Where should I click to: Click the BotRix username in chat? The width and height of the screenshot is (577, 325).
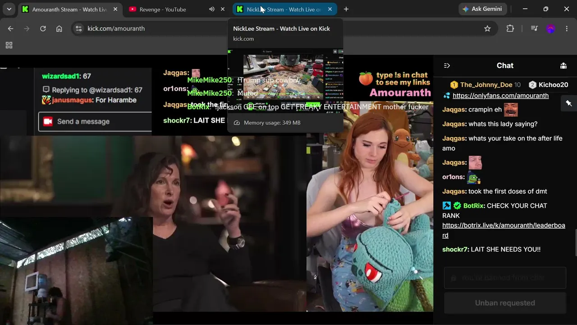[474, 206]
